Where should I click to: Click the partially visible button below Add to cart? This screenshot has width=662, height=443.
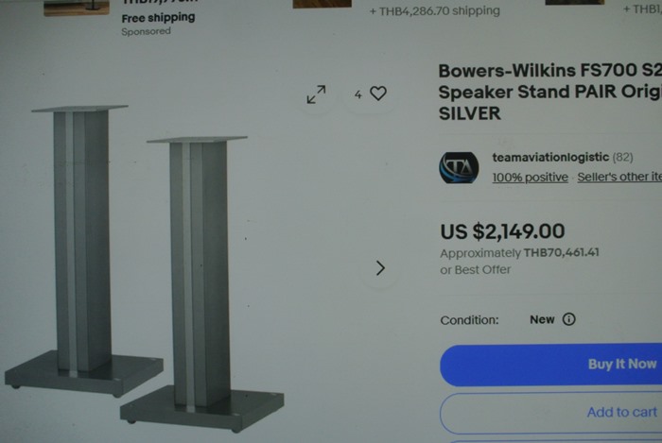pos(551,441)
